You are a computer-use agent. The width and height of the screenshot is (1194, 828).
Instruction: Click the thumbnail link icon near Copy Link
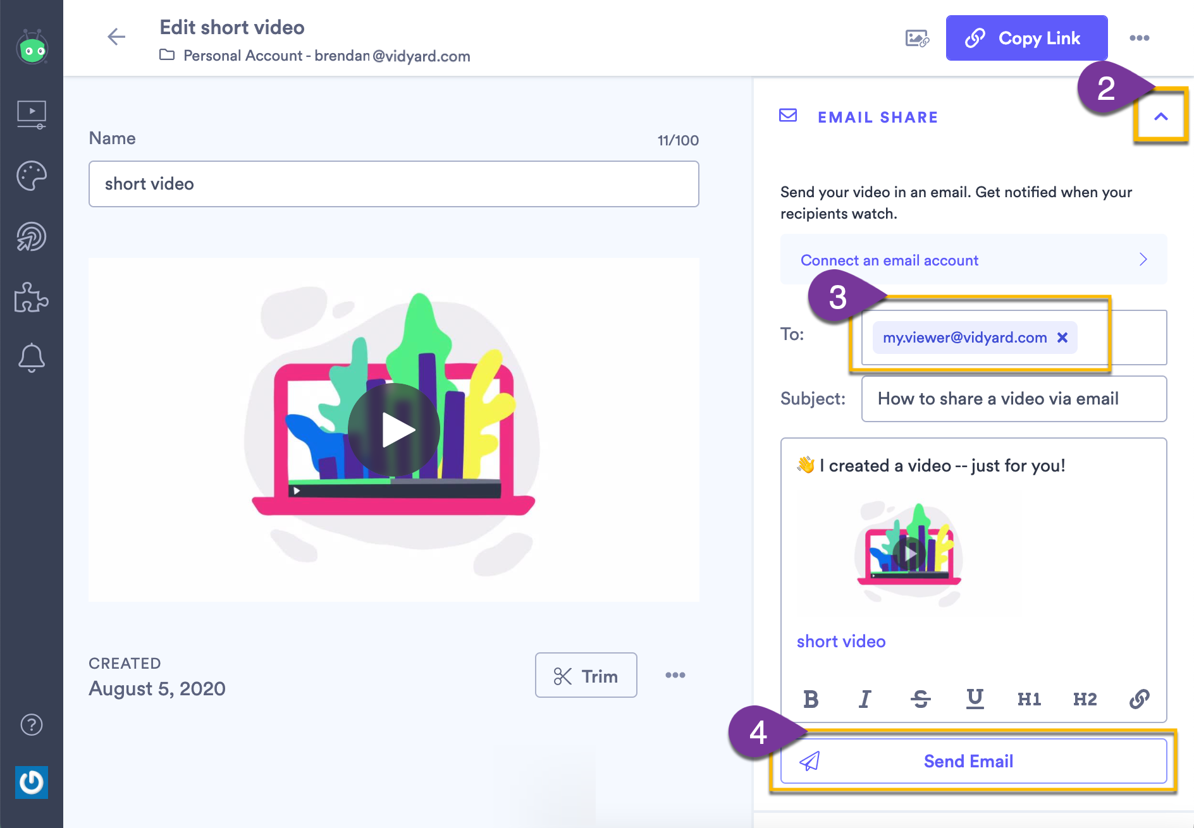coord(917,38)
